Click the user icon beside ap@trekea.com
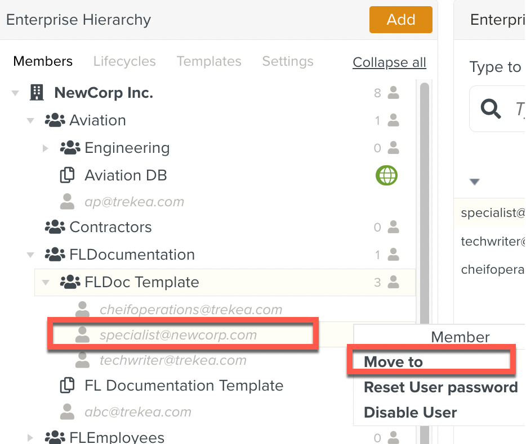 pos(68,202)
